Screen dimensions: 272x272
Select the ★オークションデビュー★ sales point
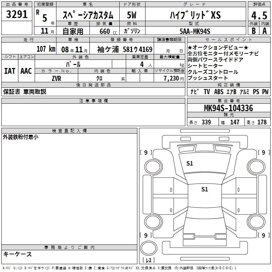coord(218,47)
